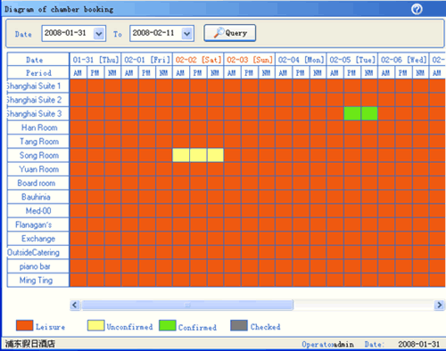Select the 02-02 [Sat] date column header

(198, 60)
